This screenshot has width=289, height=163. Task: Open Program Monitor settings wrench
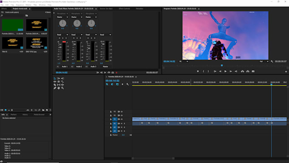click(x=272, y=61)
